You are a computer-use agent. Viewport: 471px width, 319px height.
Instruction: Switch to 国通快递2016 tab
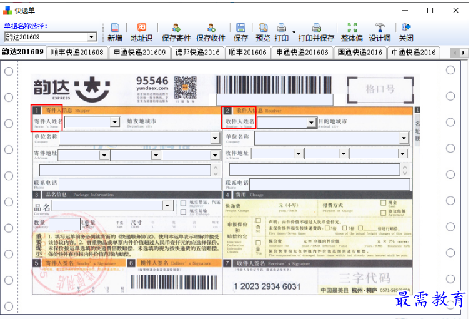(x=360, y=53)
